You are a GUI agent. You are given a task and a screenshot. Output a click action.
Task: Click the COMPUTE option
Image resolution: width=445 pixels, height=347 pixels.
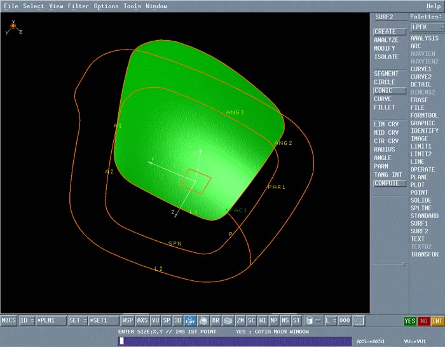pyautogui.click(x=387, y=183)
